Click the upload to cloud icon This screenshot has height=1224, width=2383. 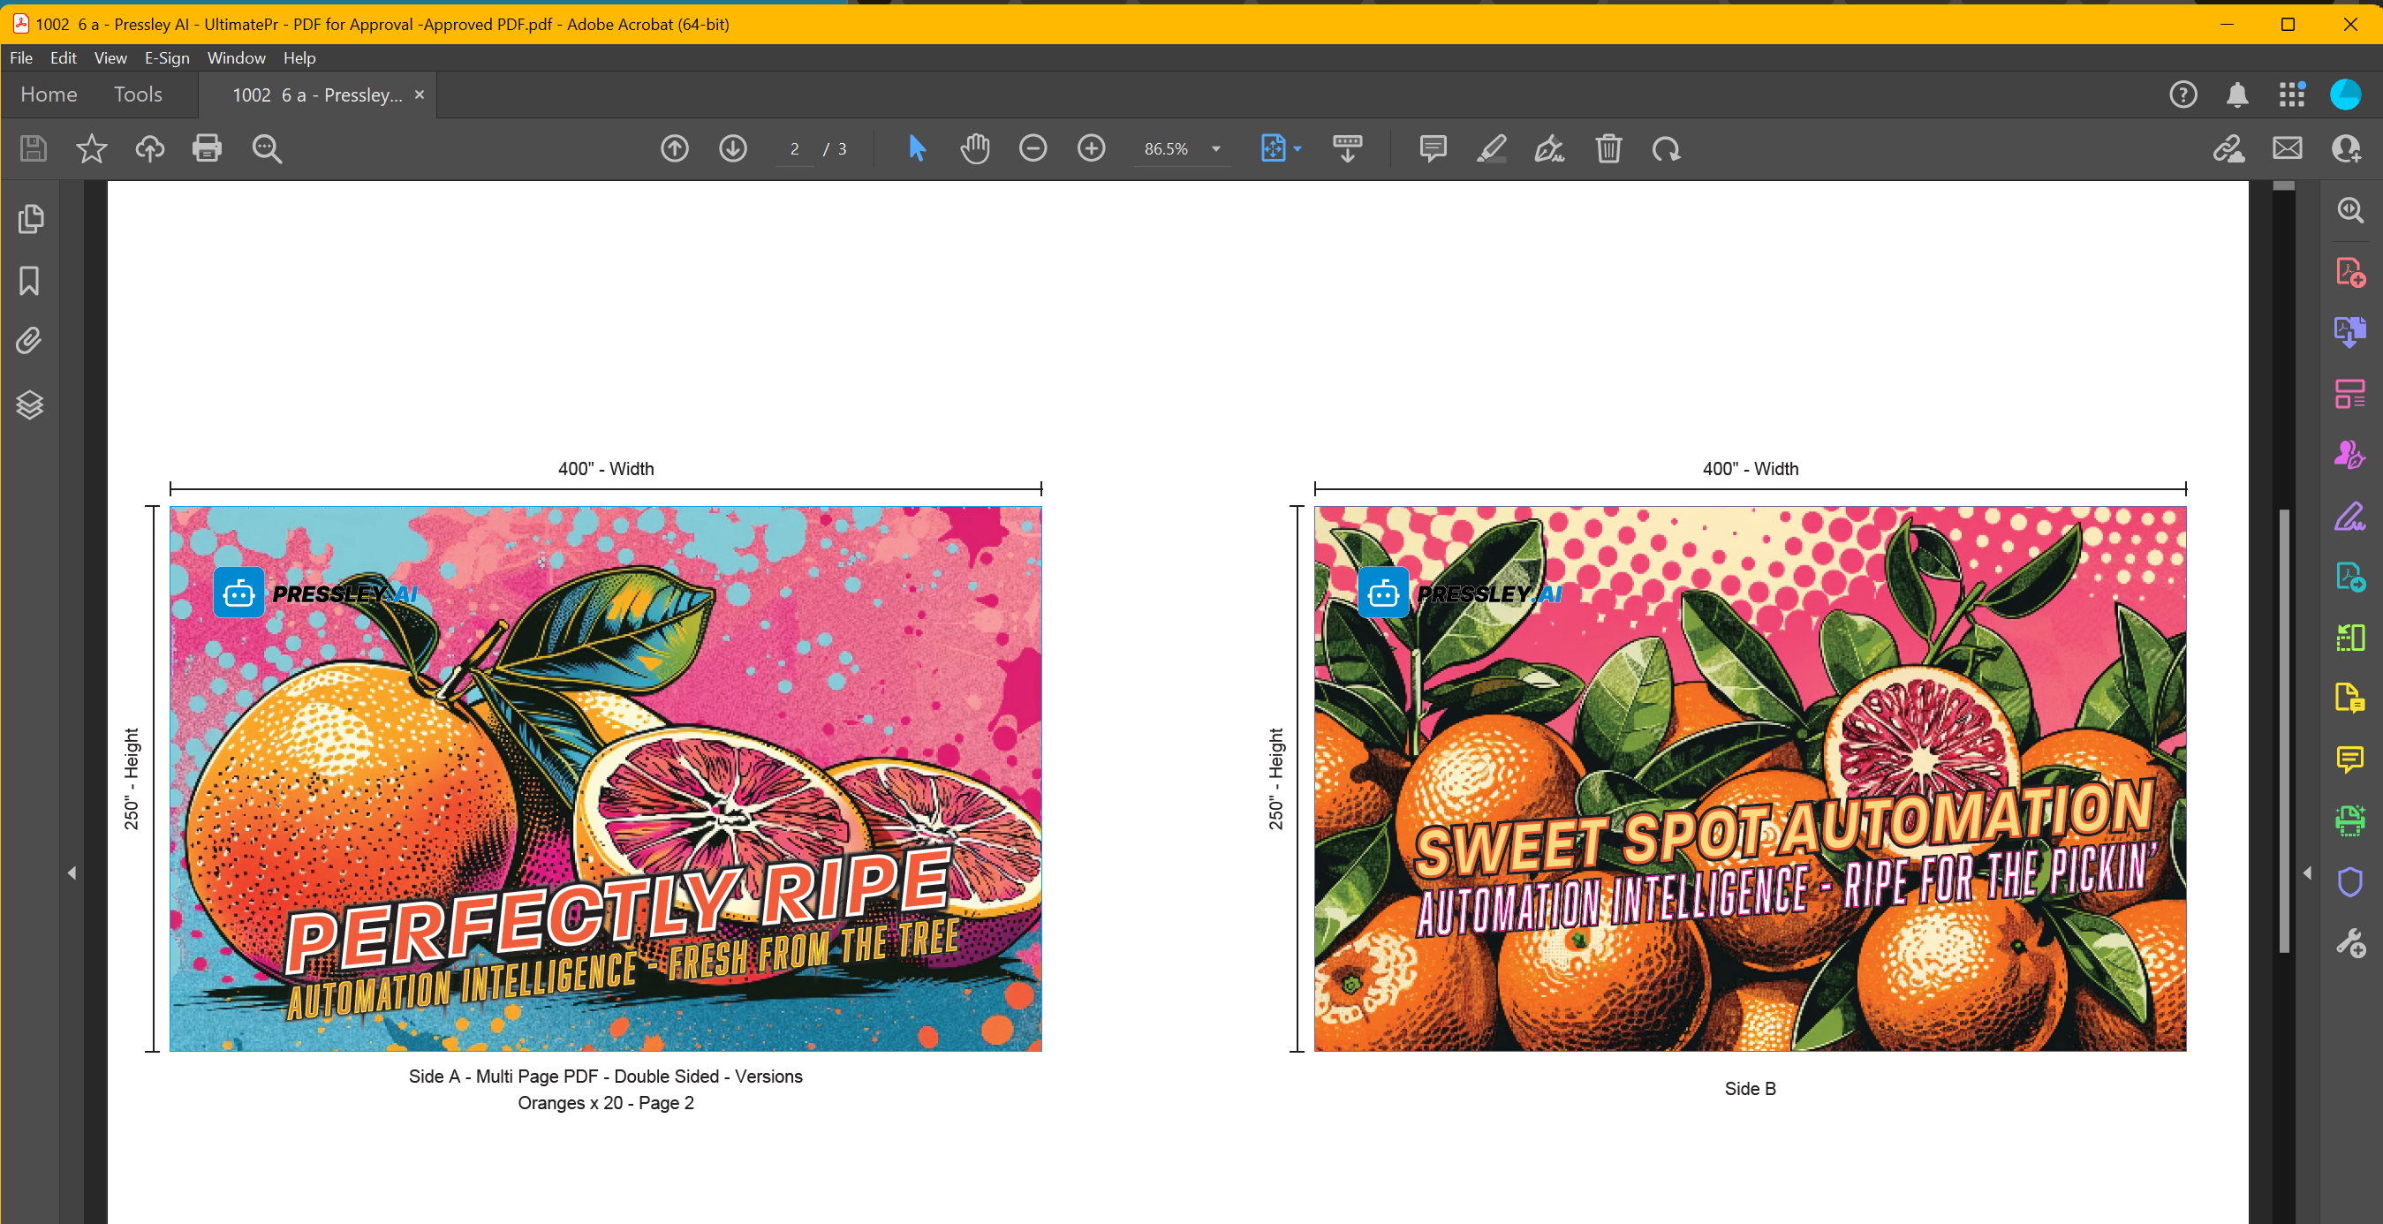(x=149, y=149)
